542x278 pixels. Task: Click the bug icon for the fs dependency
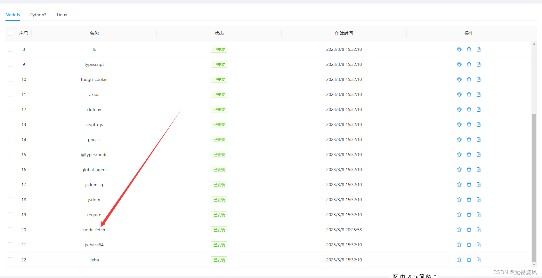(459, 49)
